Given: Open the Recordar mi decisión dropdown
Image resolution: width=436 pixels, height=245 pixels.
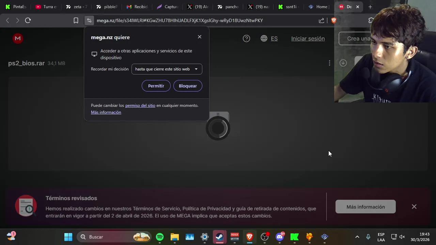Looking at the screenshot, I should (167, 69).
